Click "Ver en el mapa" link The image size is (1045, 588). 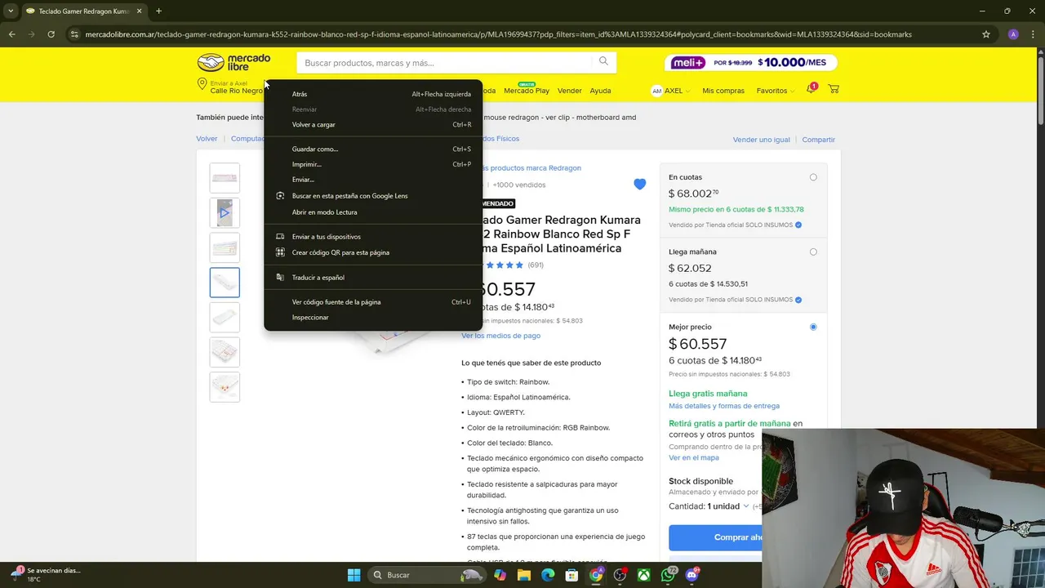click(x=694, y=458)
